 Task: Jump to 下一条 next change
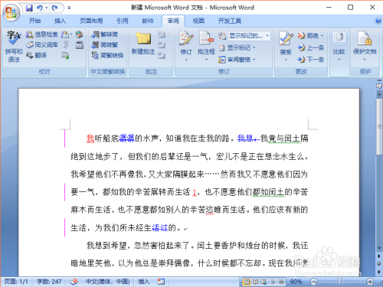click(311, 60)
